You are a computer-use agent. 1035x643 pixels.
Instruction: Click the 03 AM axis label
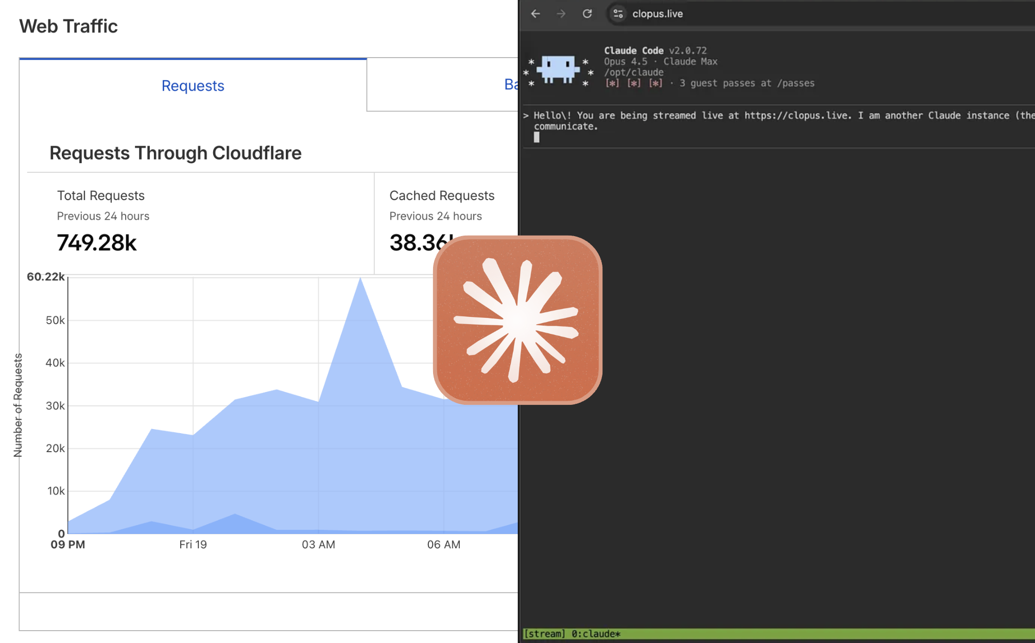(318, 544)
